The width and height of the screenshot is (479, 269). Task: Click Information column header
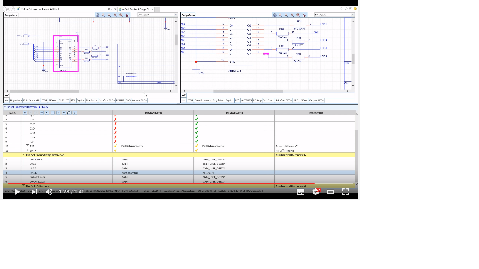click(x=315, y=113)
